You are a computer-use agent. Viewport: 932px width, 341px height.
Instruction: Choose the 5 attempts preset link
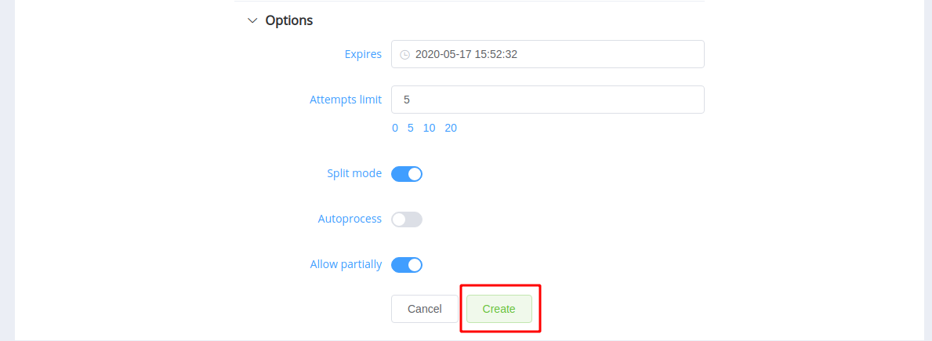(x=410, y=129)
